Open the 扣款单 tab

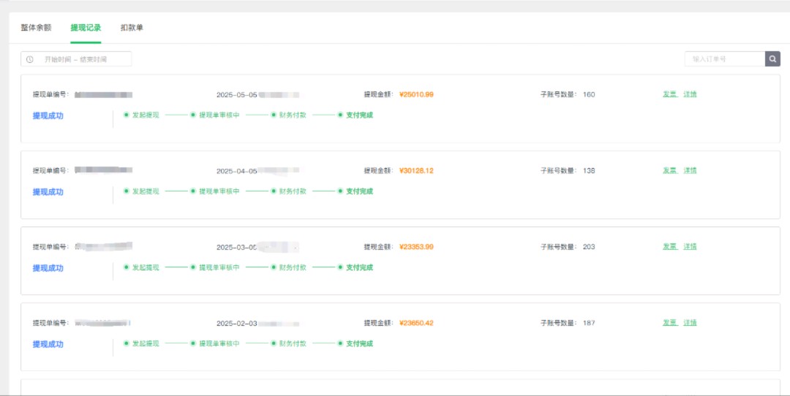(132, 28)
